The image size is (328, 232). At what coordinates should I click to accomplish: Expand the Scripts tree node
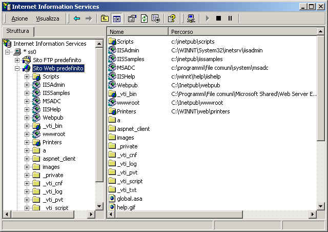(x=27, y=76)
